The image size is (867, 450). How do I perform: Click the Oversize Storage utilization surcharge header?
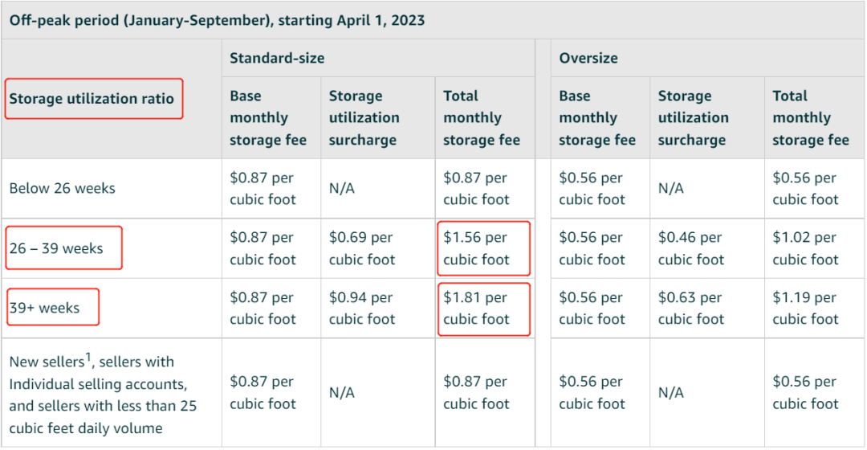click(x=693, y=118)
